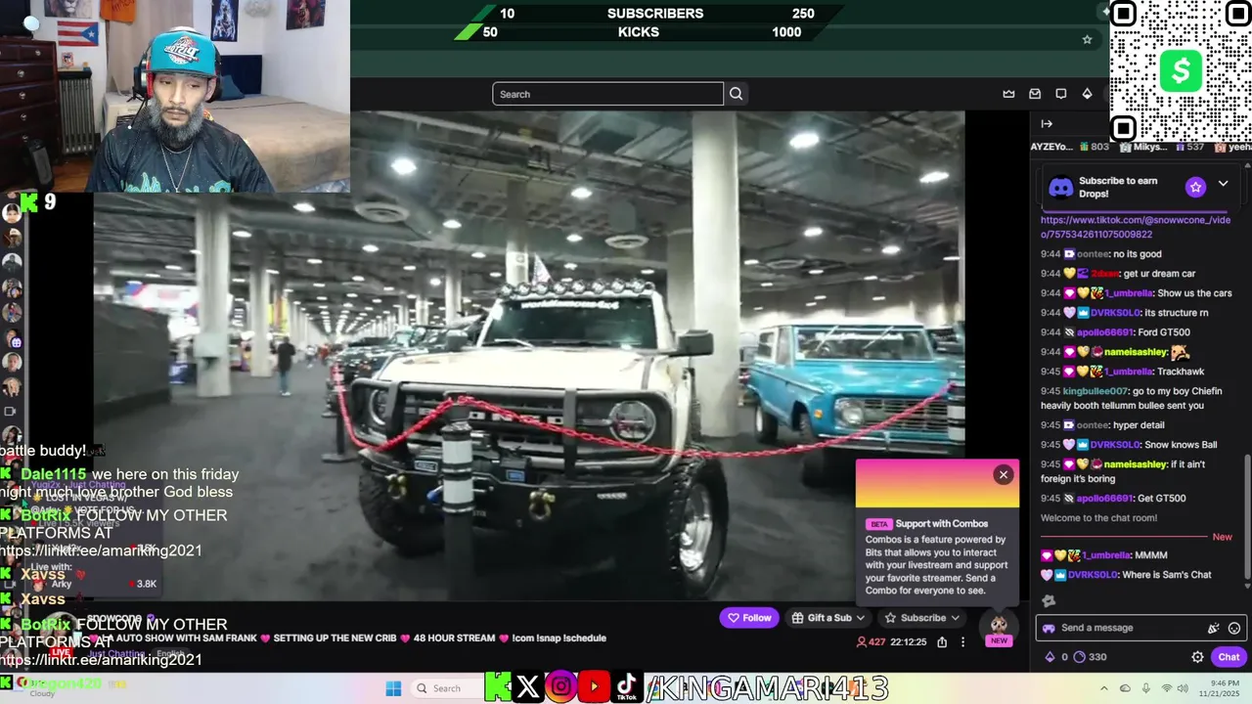Open the notifications inbox icon
The height and width of the screenshot is (704, 1252).
[1035, 94]
